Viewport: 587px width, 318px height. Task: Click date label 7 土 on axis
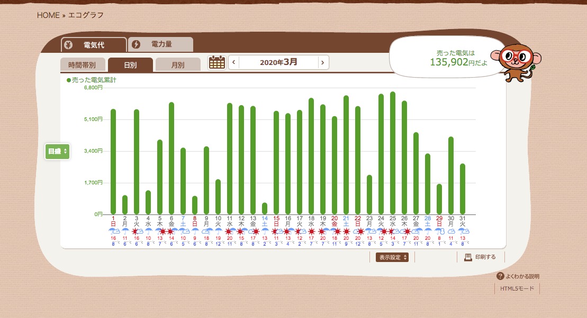pos(183,221)
